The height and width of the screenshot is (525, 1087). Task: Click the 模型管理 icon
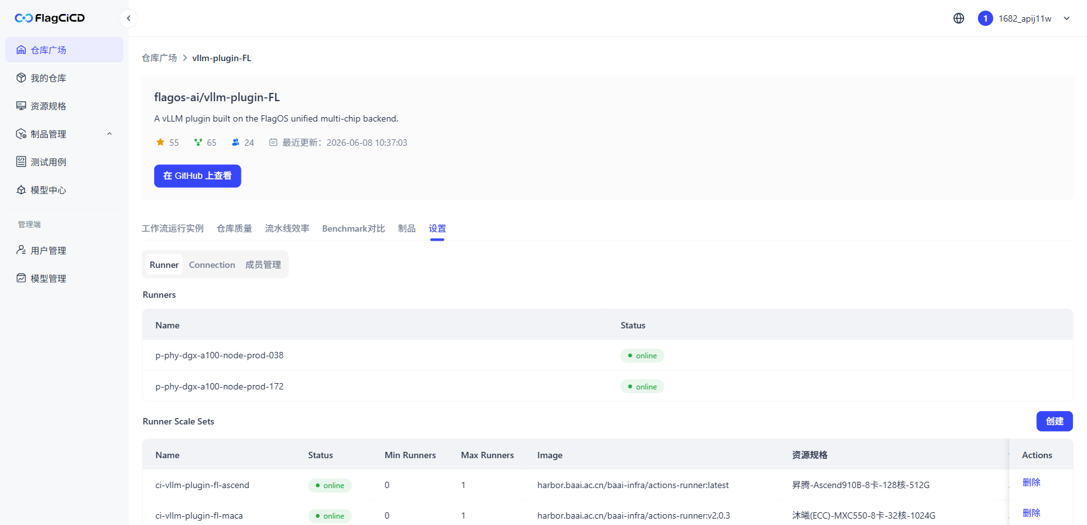(x=21, y=278)
